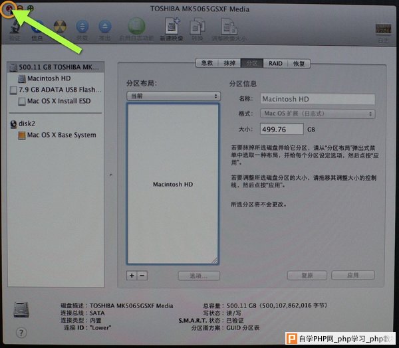Viewport: 399px width, 348px height.
Task: Open the partition layout dropdown showing 当前
Action: point(174,96)
